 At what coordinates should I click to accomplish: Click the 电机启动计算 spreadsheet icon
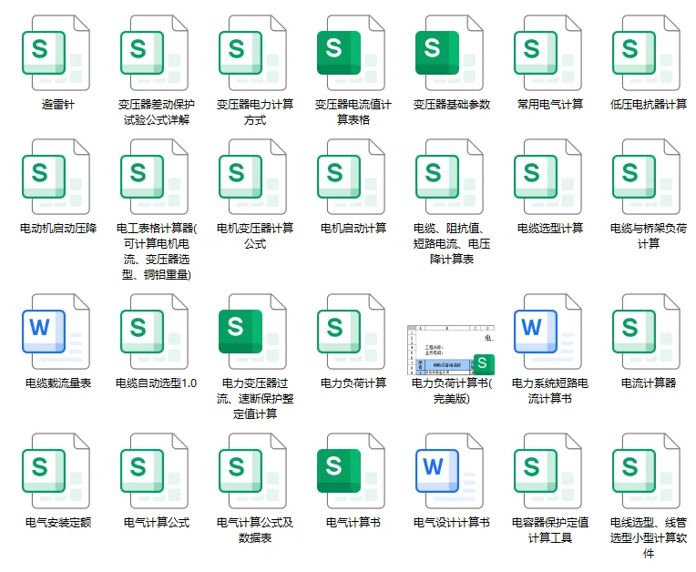click(x=352, y=177)
